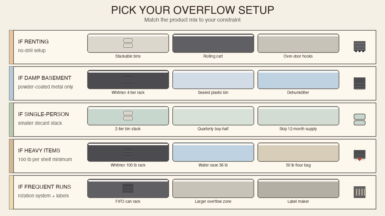Click the rolling cart icon in Renting row
Image resolution: width=385 pixels, height=216 pixels.
(x=359, y=47)
